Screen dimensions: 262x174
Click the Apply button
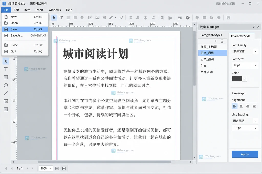[x=245, y=154]
